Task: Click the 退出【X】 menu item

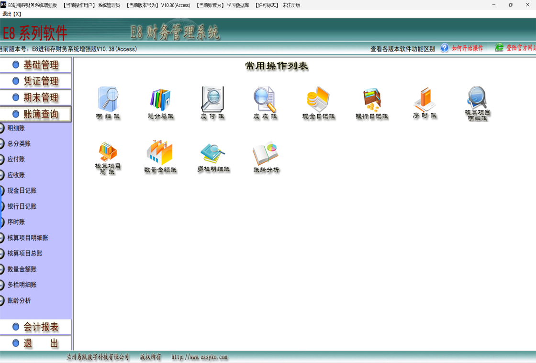Action: point(12,14)
